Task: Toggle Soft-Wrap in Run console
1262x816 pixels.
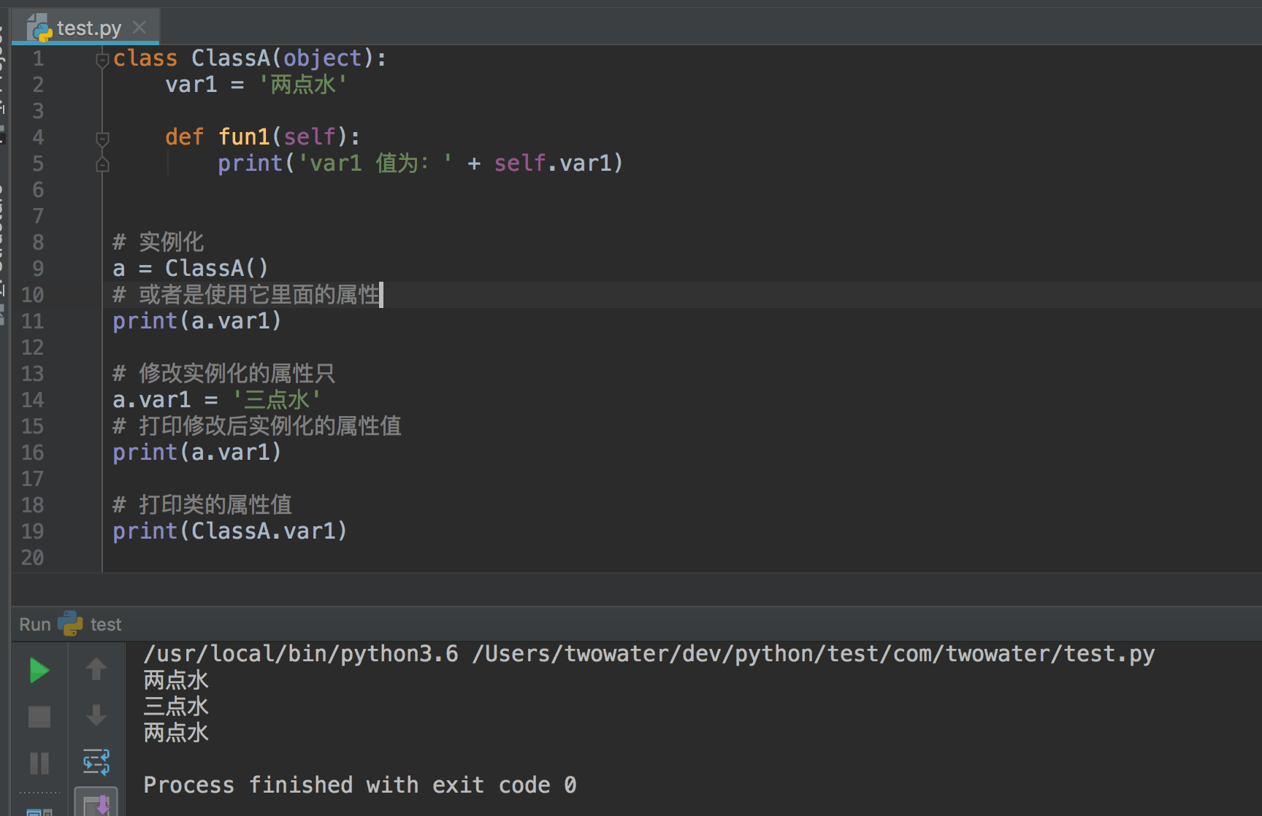Action: click(x=96, y=762)
